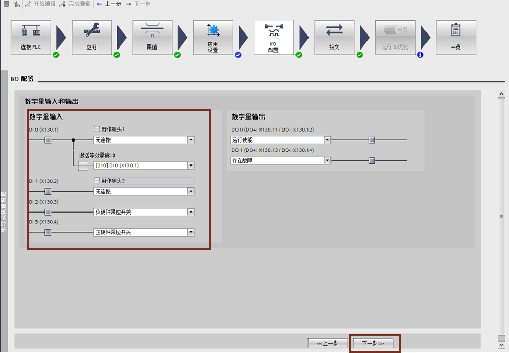Open the 连接 PLC wizard step
The image size is (509, 353).
[31, 38]
